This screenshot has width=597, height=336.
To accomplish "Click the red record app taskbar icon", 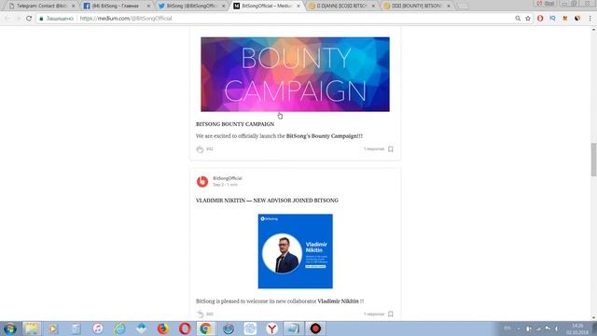I will [315, 329].
